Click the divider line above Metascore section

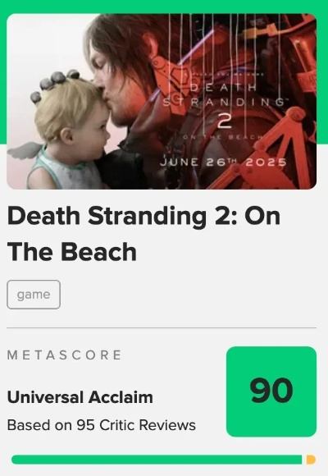[x=162, y=327]
